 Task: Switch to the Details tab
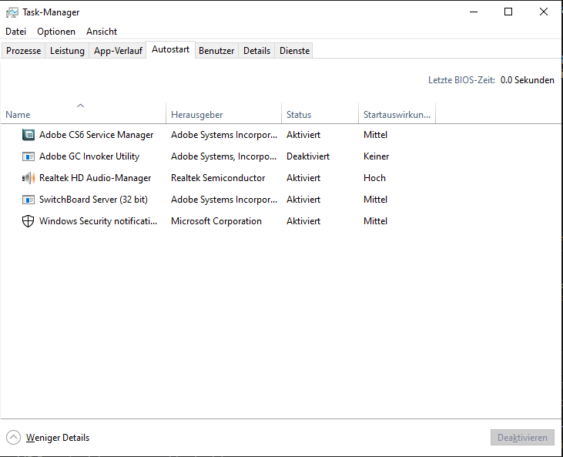[256, 51]
